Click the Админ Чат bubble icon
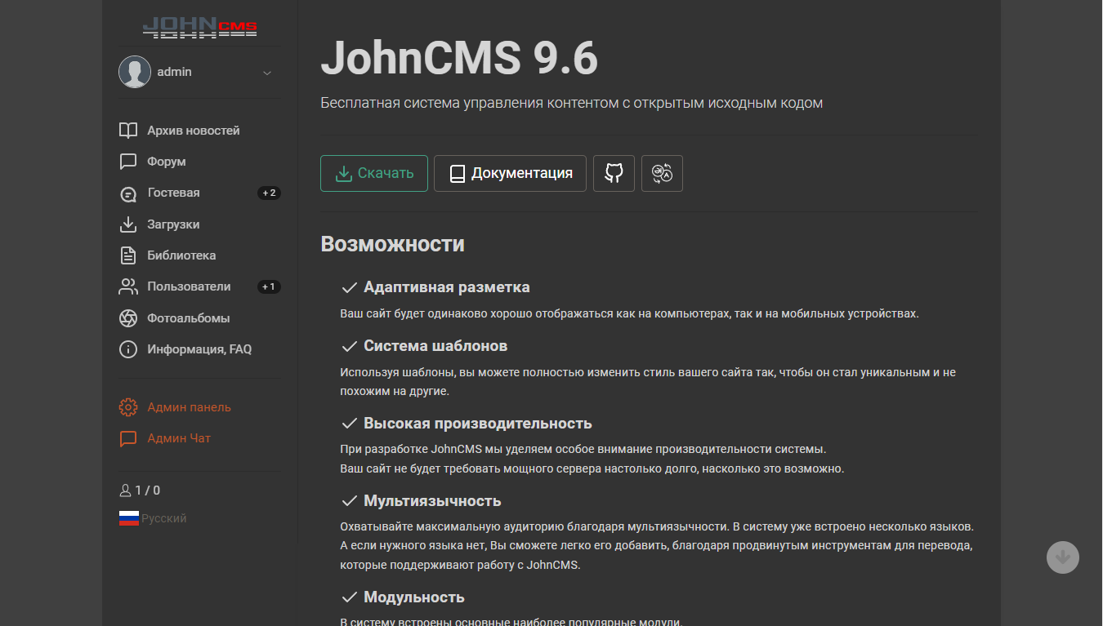The image size is (1103, 626). click(x=128, y=438)
